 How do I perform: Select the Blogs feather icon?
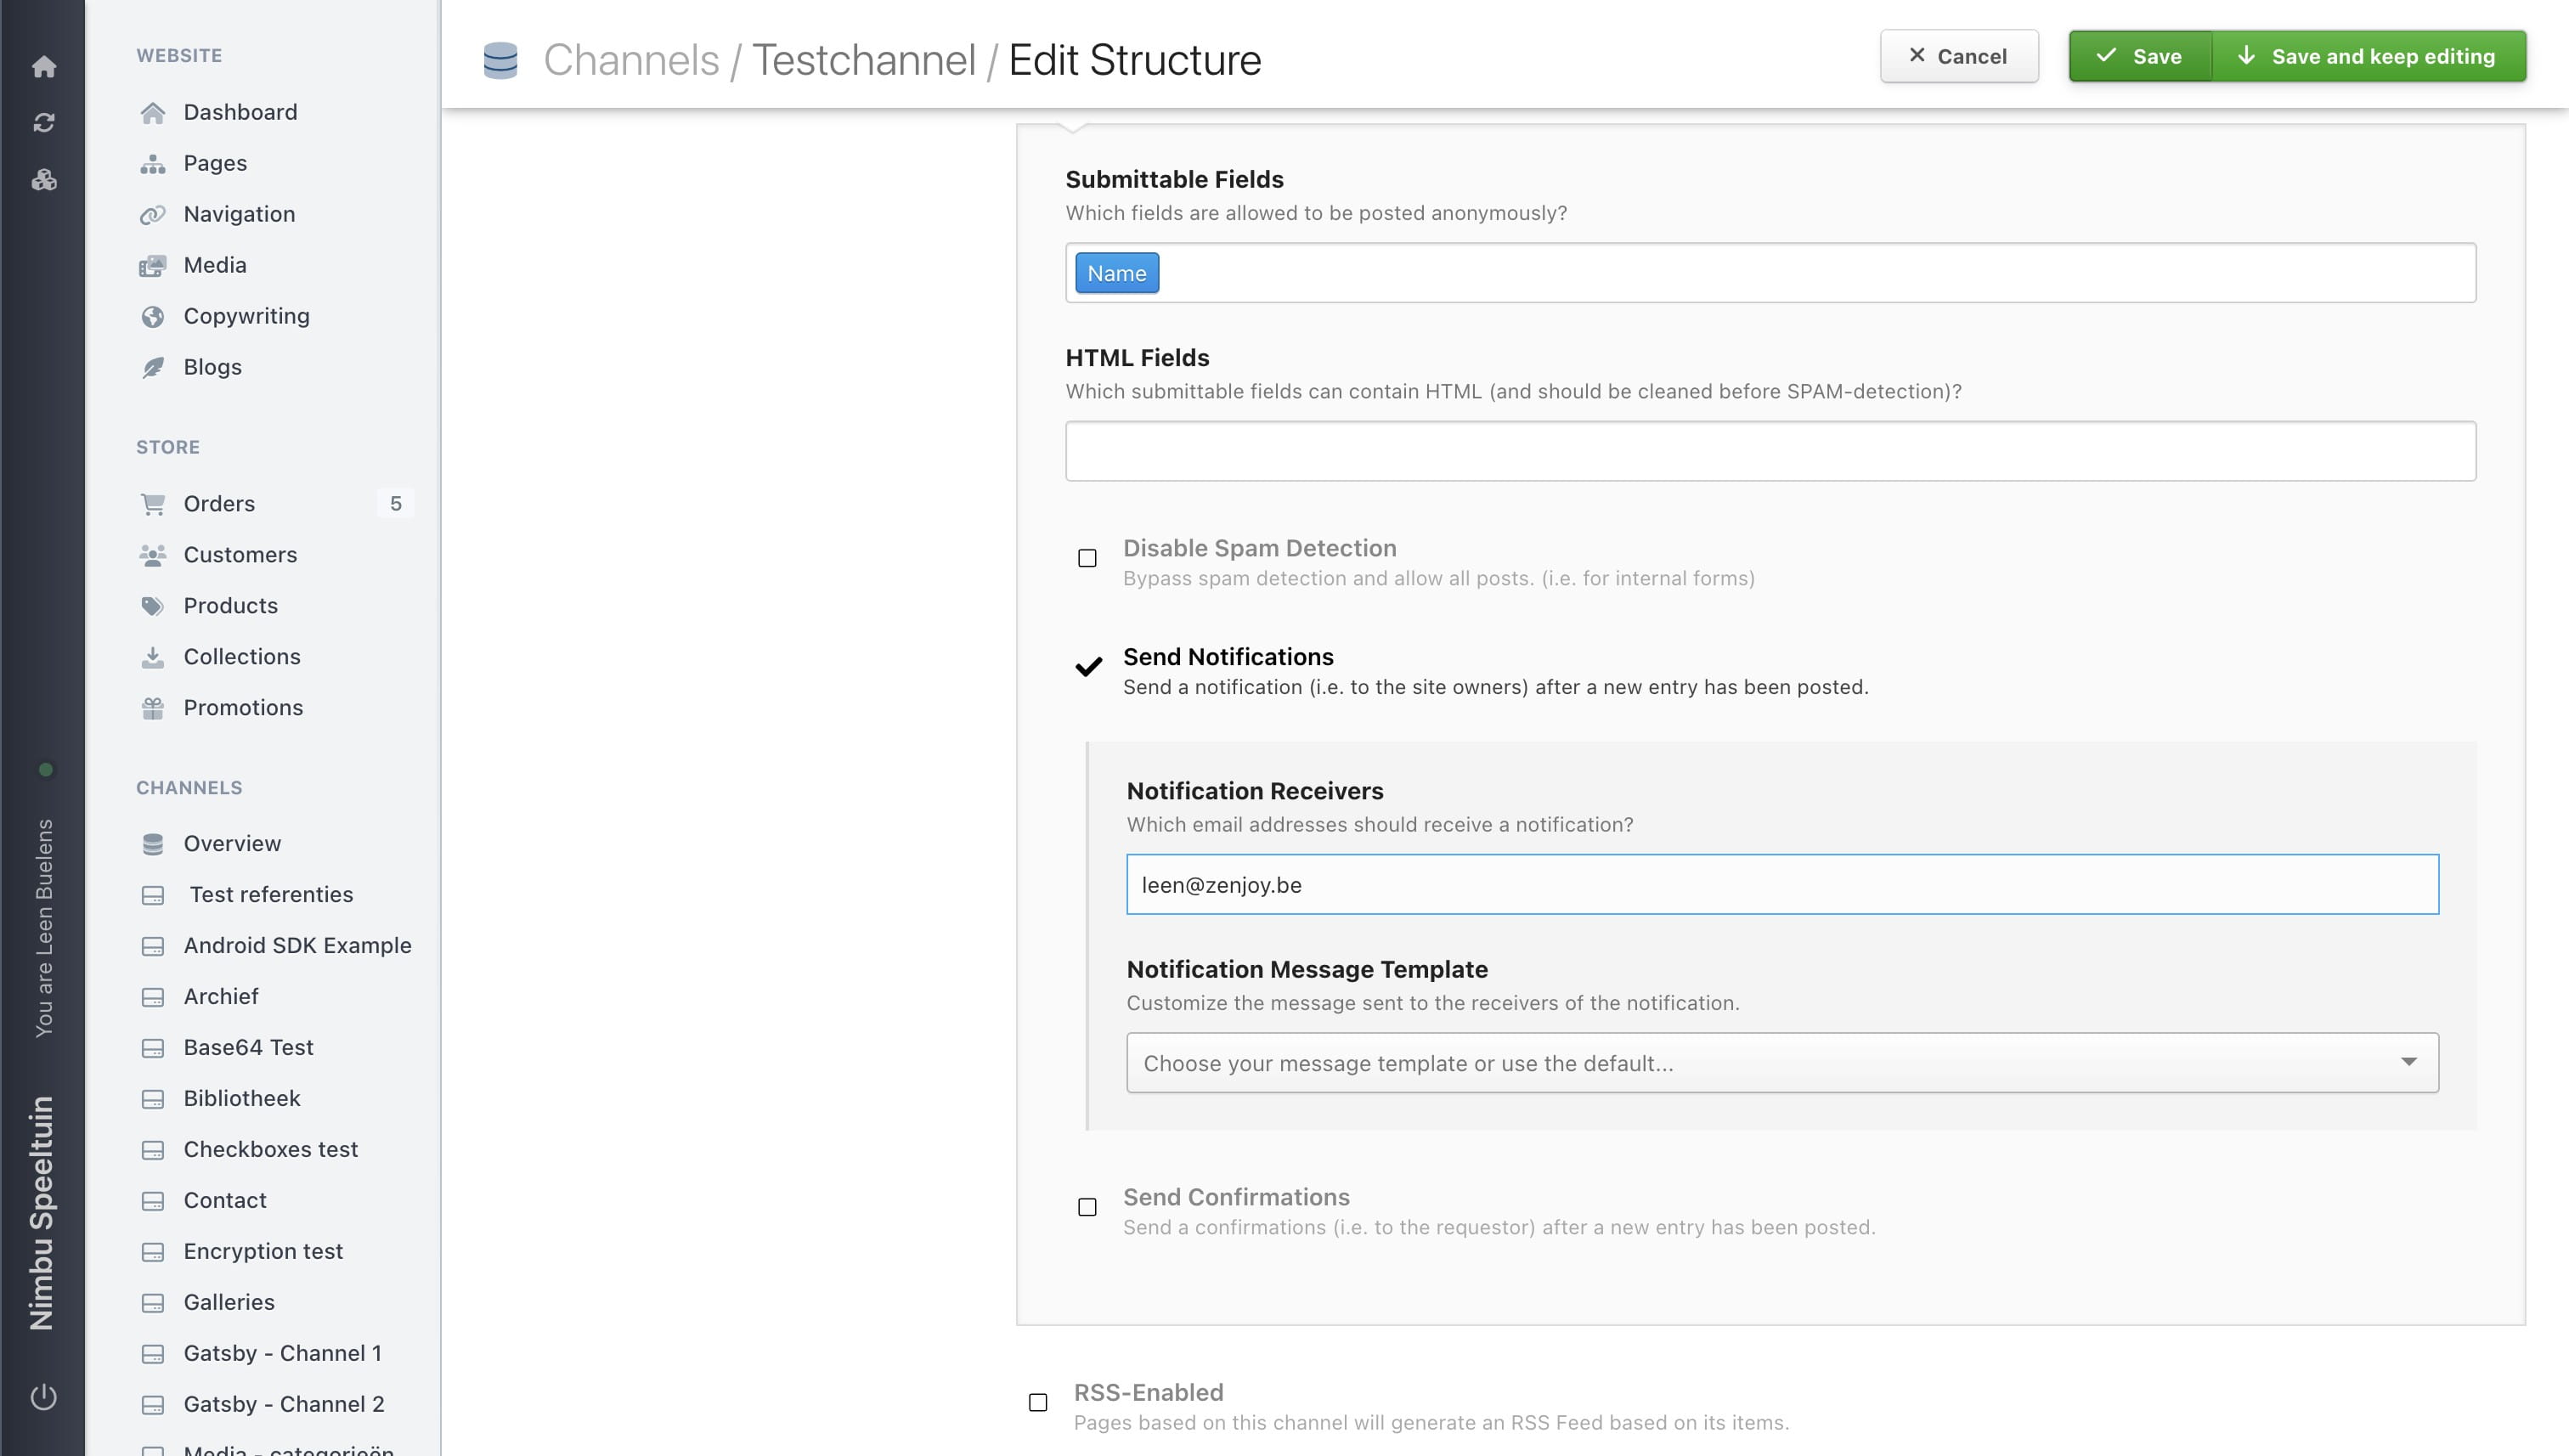click(x=153, y=367)
